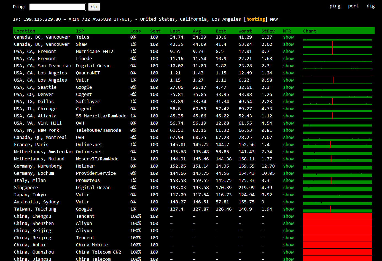
Task: Click the Australia, Sydney location cell
Action: point(37,202)
